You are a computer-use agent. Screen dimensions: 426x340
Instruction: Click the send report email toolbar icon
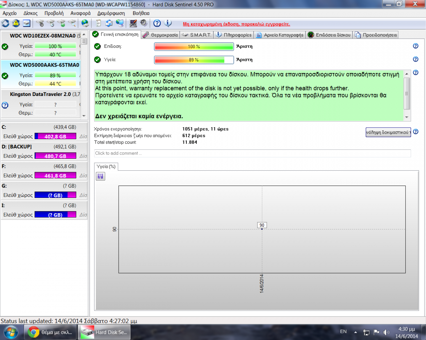click(109, 23)
